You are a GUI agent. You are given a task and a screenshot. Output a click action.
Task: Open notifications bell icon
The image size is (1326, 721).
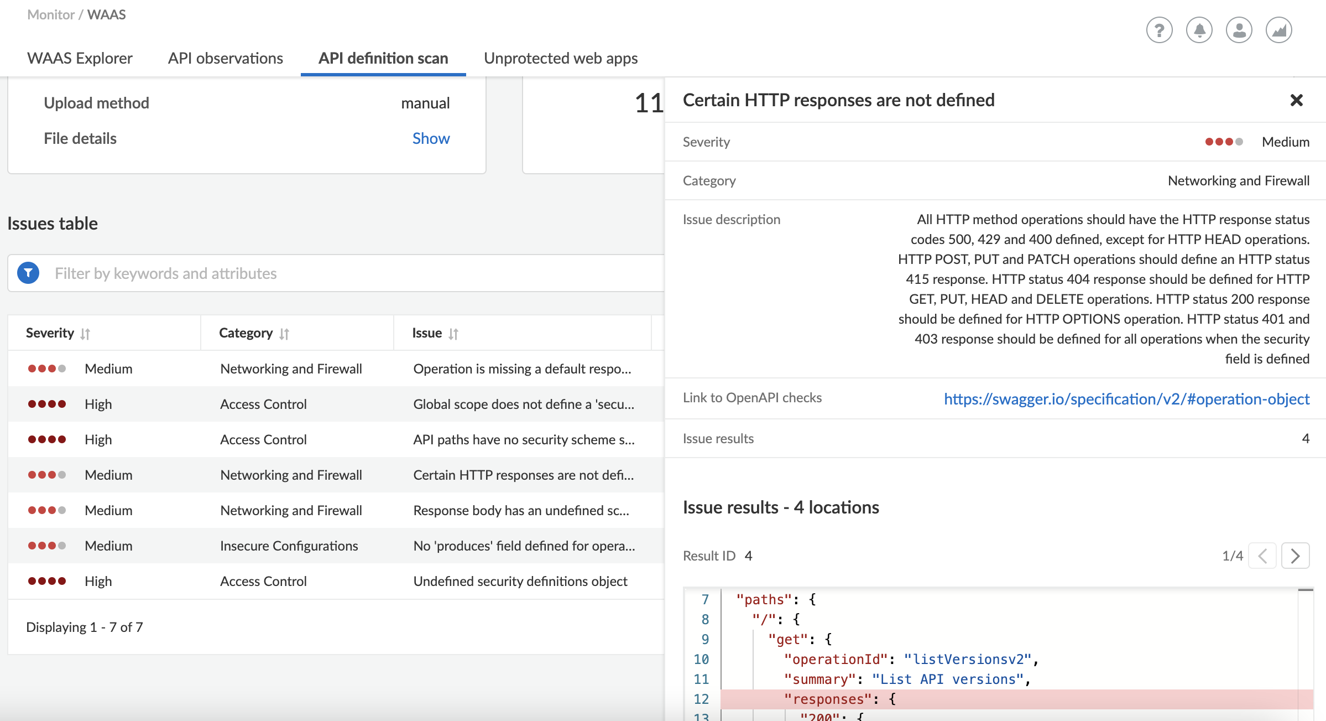tap(1199, 30)
